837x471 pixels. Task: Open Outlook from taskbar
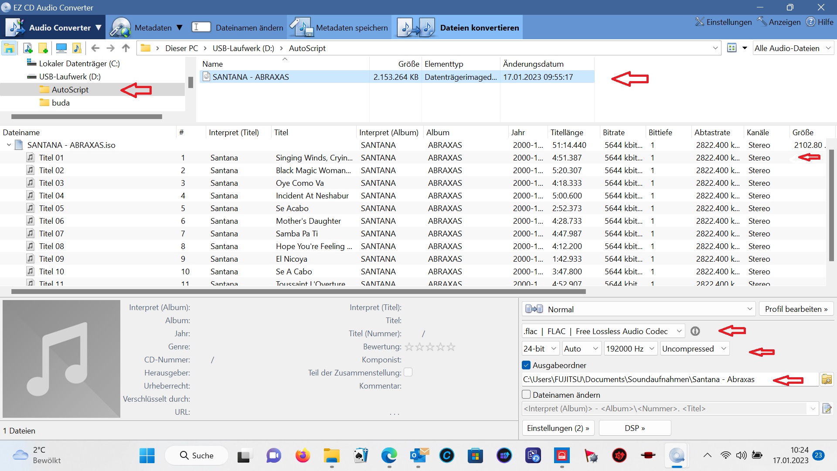tap(418, 456)
